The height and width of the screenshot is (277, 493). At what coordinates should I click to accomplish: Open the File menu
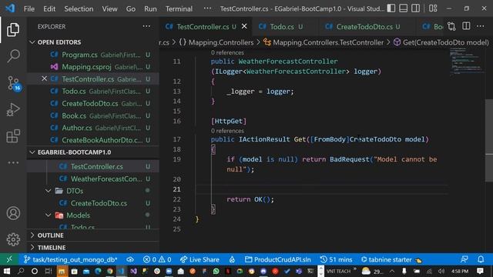tap(29, 8)
